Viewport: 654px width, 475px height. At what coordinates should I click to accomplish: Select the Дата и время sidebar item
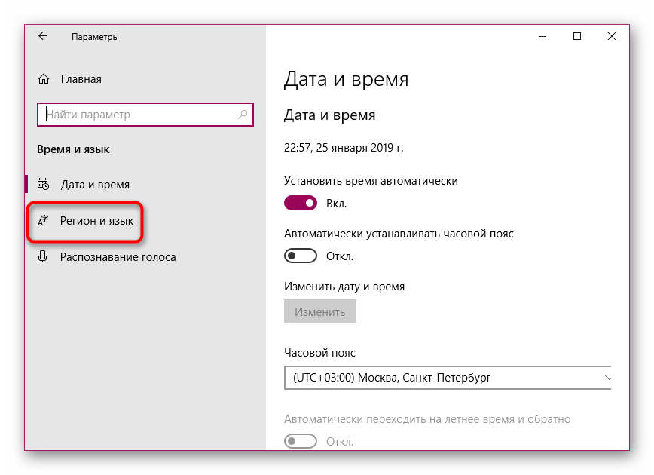[x=94, y=185]
